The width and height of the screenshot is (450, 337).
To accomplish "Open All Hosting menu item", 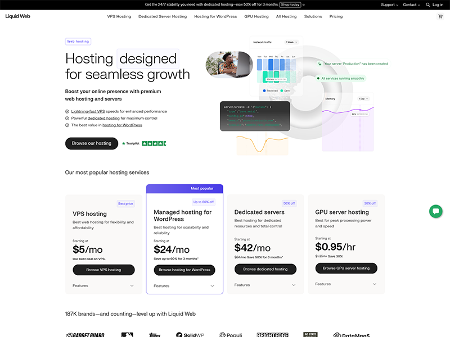I will coord(286,17).
